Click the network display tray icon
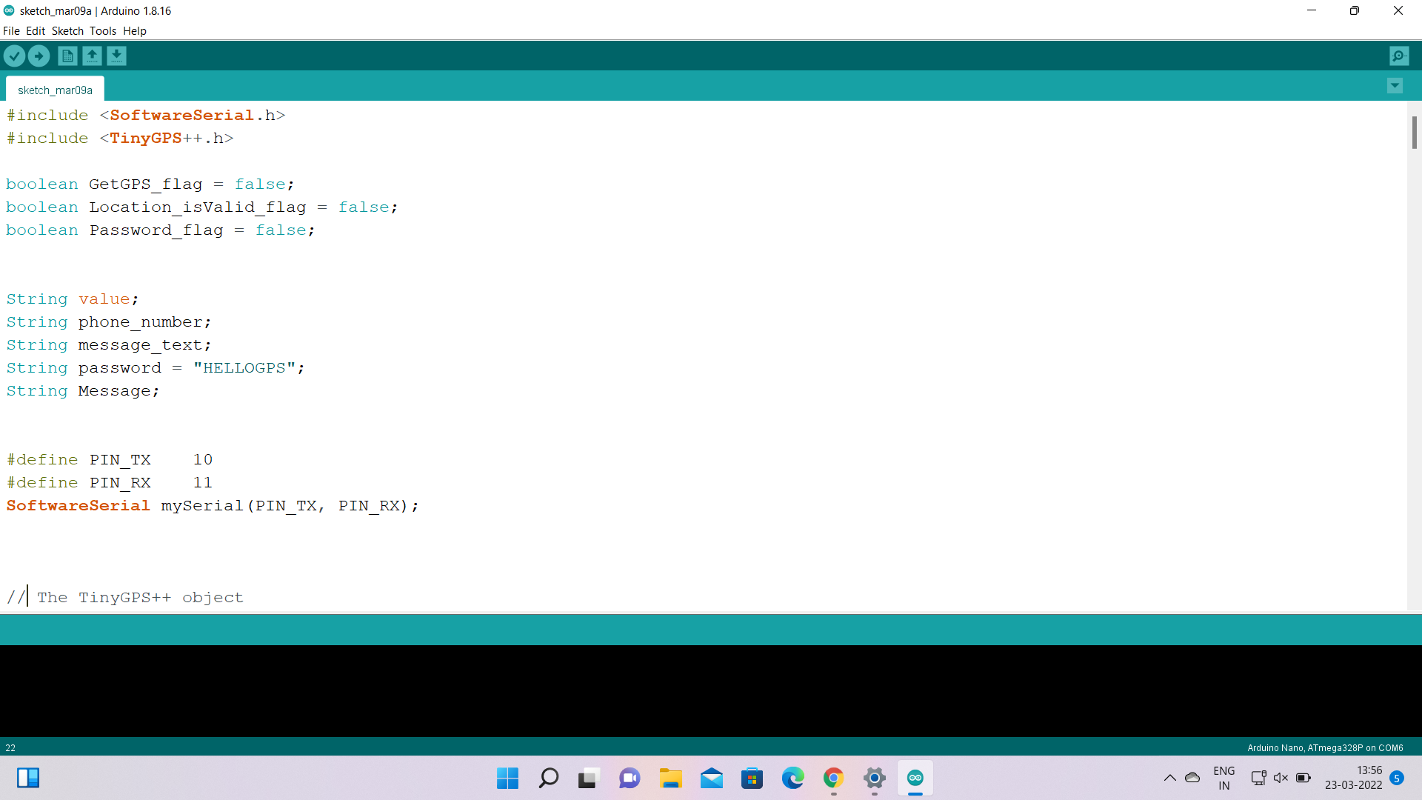This screenshot has width=1422, height=800. pos(1258,778)
